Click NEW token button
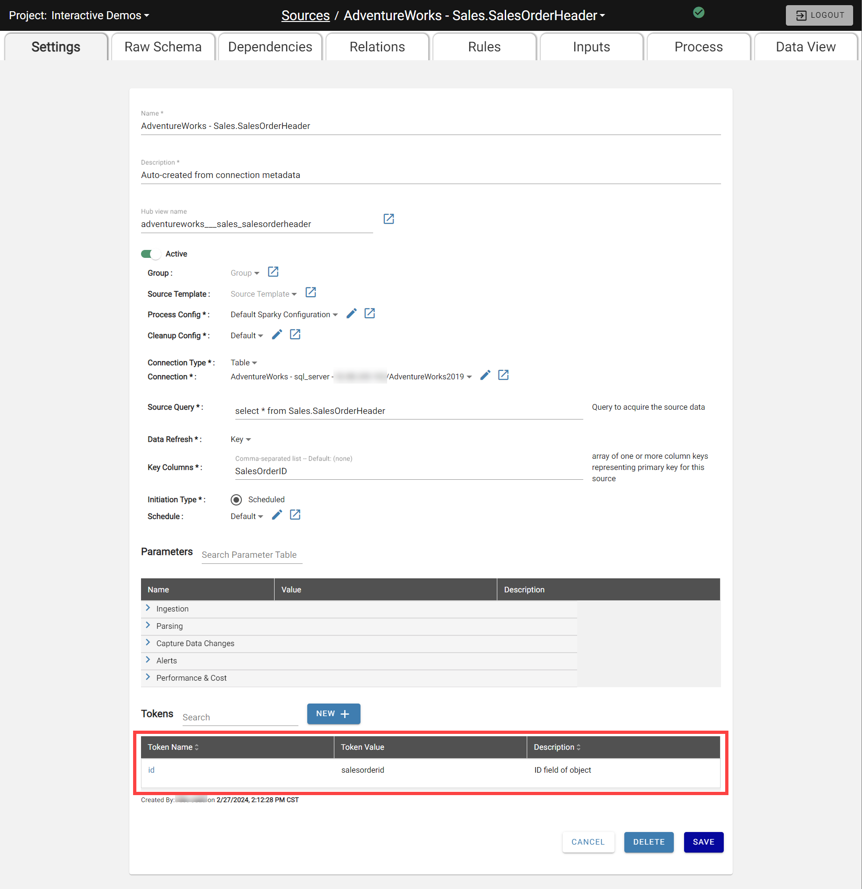 point(333,714)
